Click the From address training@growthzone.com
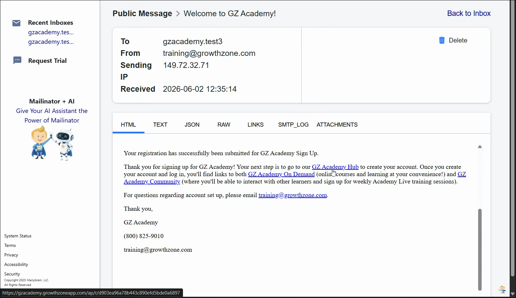 [x=209, y=53]
